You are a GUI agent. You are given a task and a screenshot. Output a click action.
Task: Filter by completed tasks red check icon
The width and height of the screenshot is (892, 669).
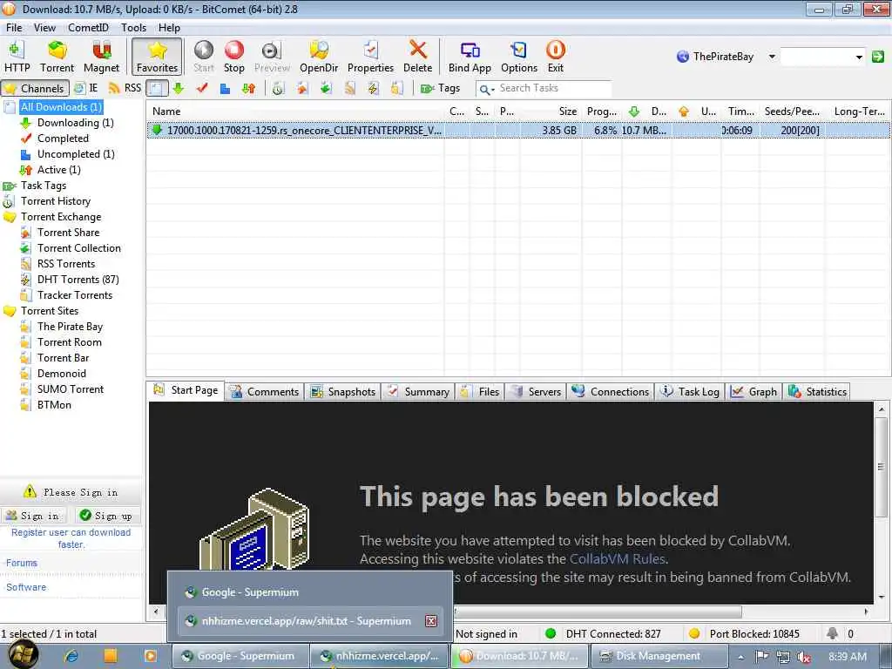[202, 88]
